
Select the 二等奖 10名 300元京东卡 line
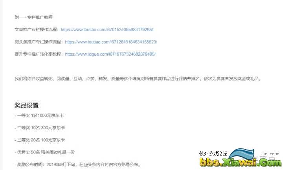[x=40, y=128]
